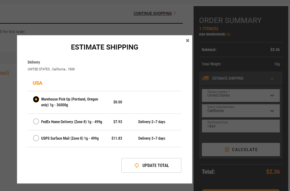Click the $11.83 USPS price
The image size is (290, 191).
coord(117,139)
